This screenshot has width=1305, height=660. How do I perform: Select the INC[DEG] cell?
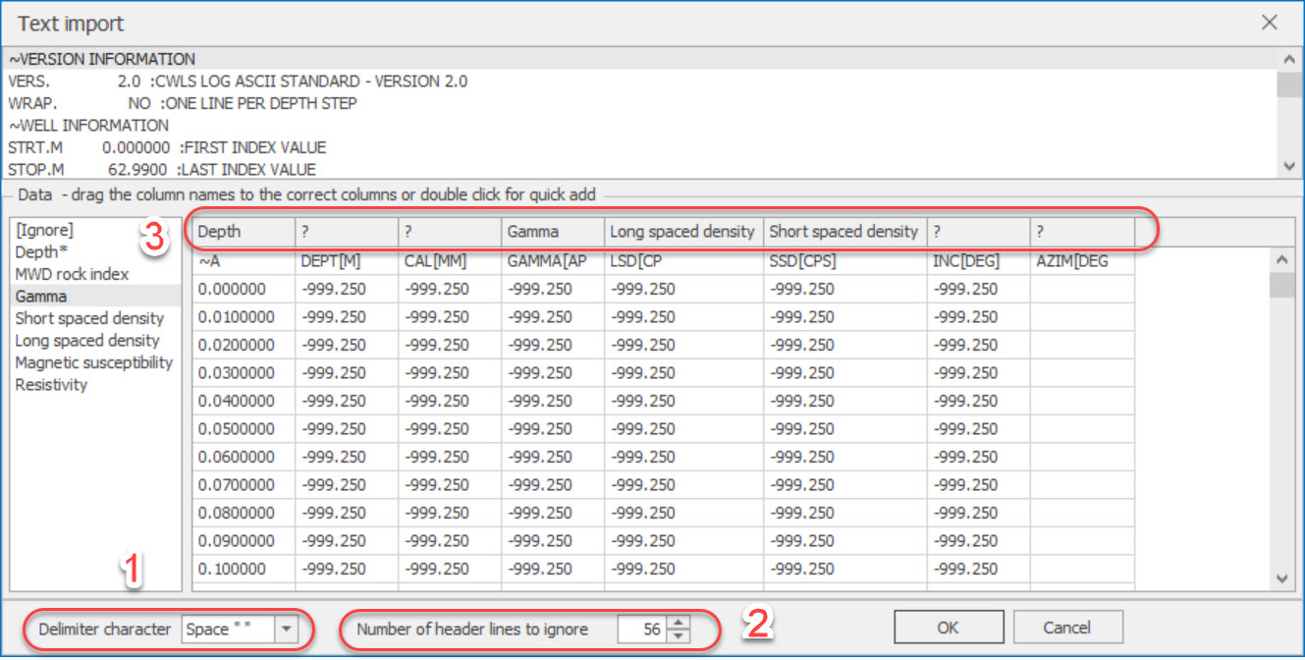978,261
